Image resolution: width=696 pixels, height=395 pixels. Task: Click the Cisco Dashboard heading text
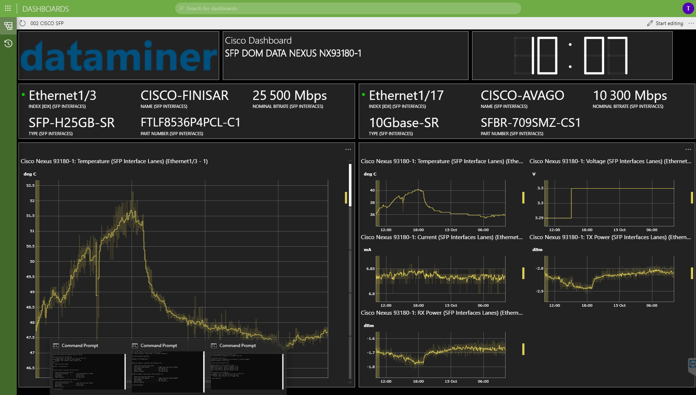click(x=258, y=40)
